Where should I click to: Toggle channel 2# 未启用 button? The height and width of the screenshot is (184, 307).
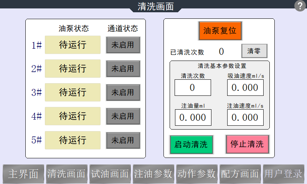tap(123, 69)
